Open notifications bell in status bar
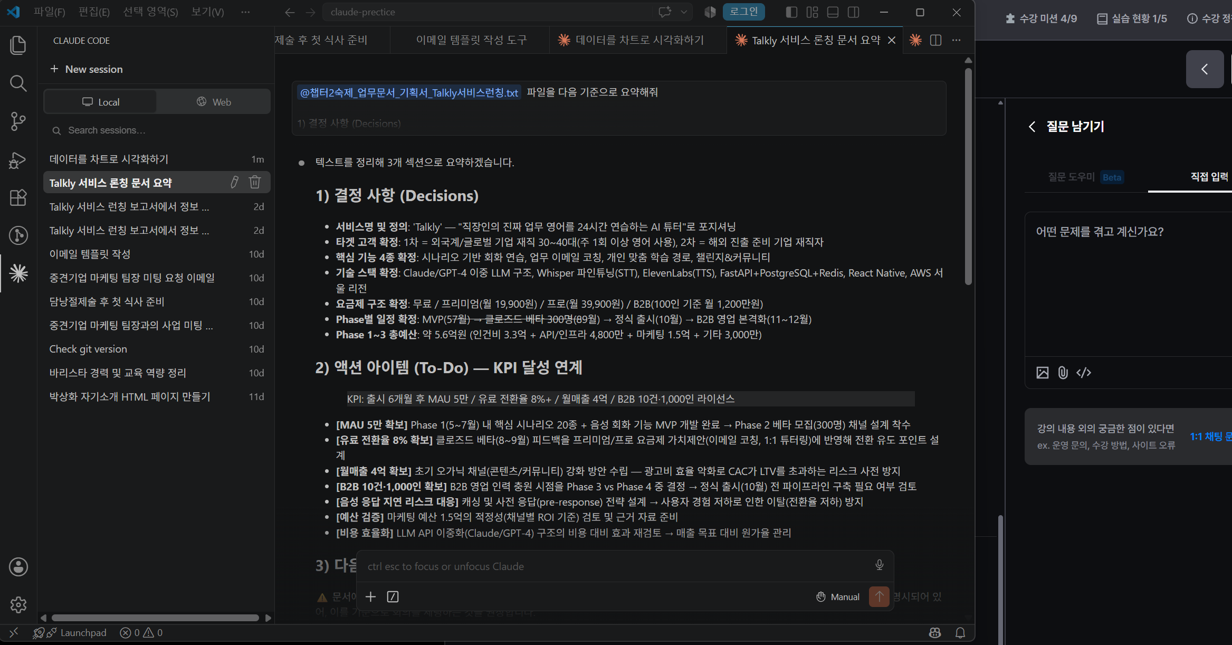This screenshot has height=645, width=1232. pyautogui.click(x=960, y=632)
